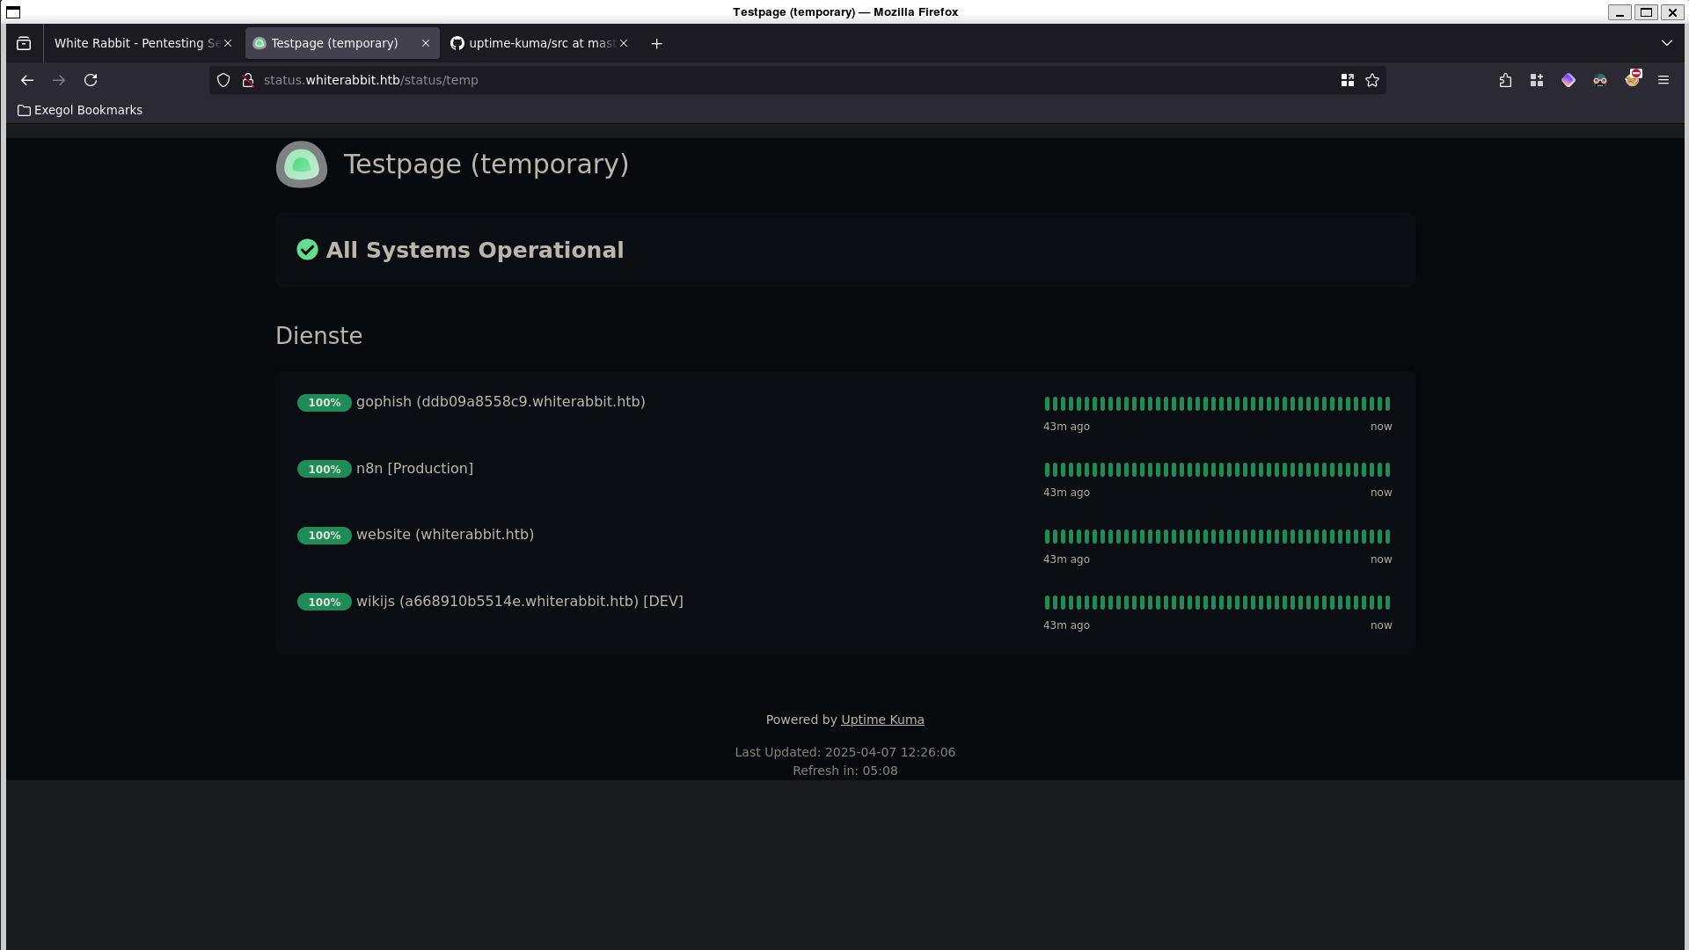Click the address bar URL field
Screen dimensions: 1689x950
click(792, 80)
